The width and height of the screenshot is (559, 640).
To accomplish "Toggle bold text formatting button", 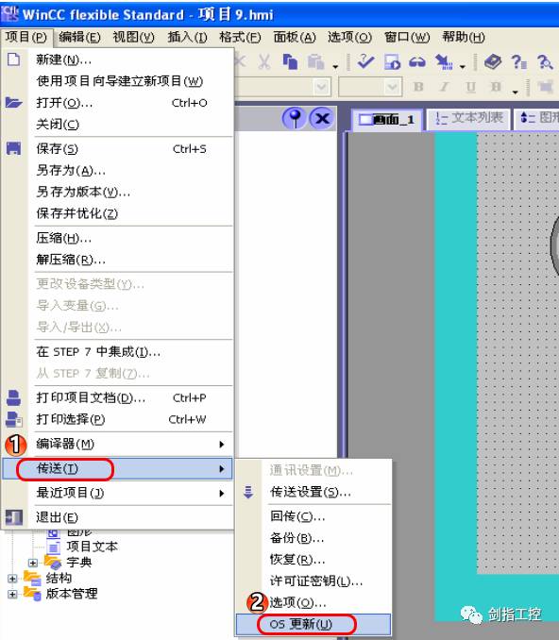I will pos(418,87).
